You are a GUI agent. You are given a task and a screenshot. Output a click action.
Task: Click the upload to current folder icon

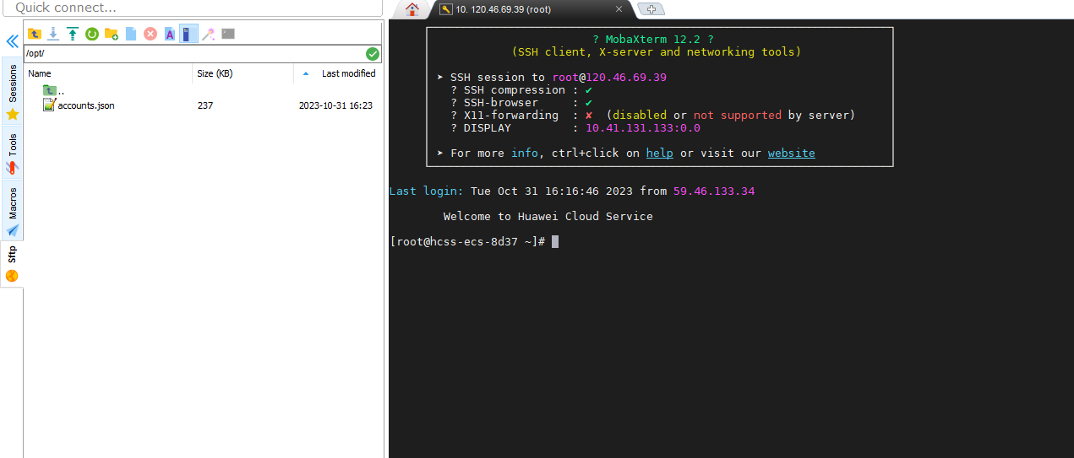tap(73, 34)
